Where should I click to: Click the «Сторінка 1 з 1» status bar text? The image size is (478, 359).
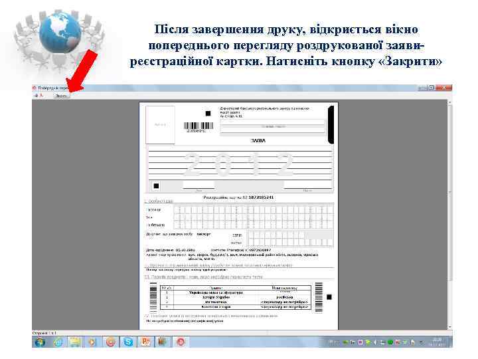[x=44, y=333]
